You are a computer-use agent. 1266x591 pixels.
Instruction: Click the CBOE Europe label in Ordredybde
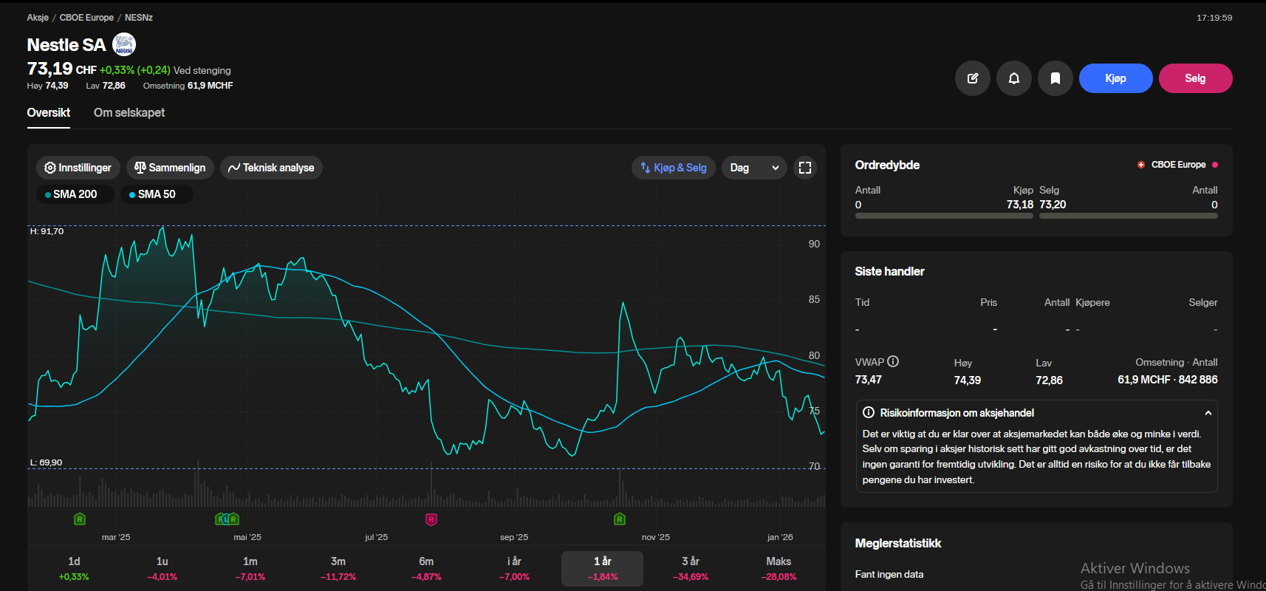(x=1178, y=165)
